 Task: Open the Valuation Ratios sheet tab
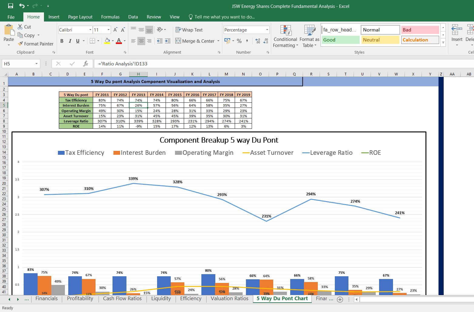pyautogui.click(x=230, y=299)
